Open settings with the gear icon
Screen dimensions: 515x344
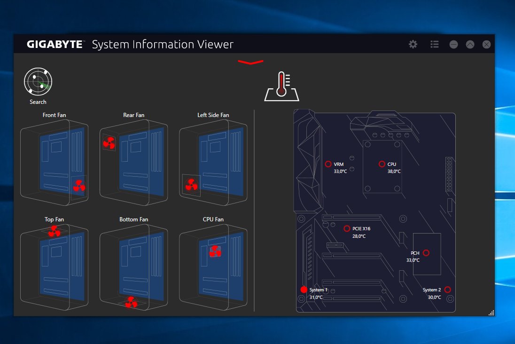(413, 45)
